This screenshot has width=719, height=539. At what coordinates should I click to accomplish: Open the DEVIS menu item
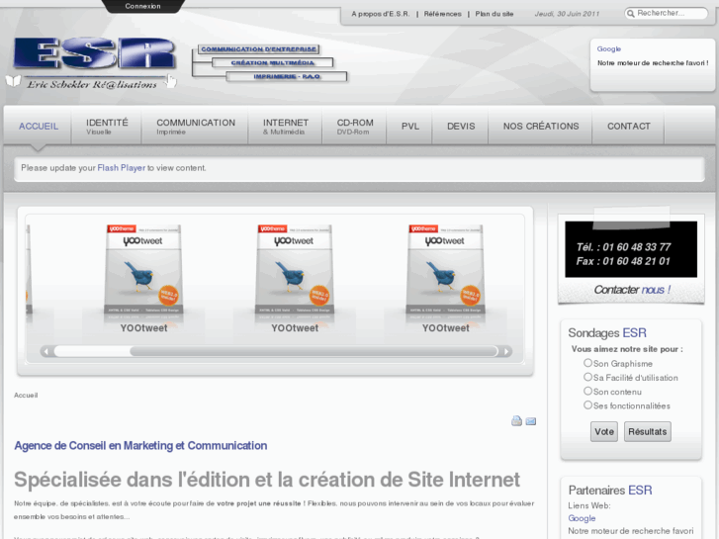(461, 127)
